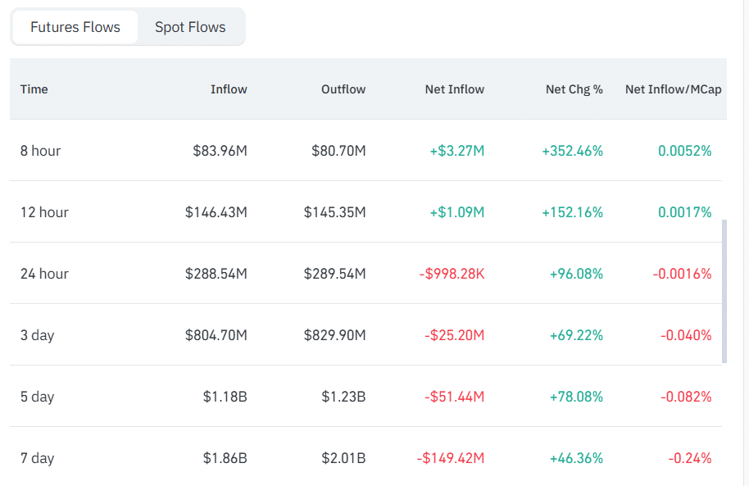Click the +352.46% net change value

pos(572,151)
